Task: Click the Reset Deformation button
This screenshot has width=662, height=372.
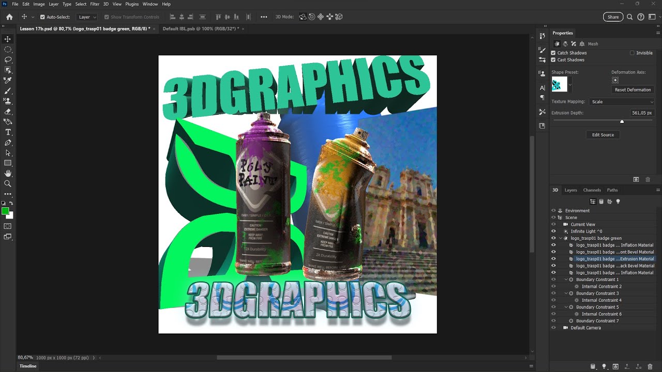Action: click(x=633, y=90)
